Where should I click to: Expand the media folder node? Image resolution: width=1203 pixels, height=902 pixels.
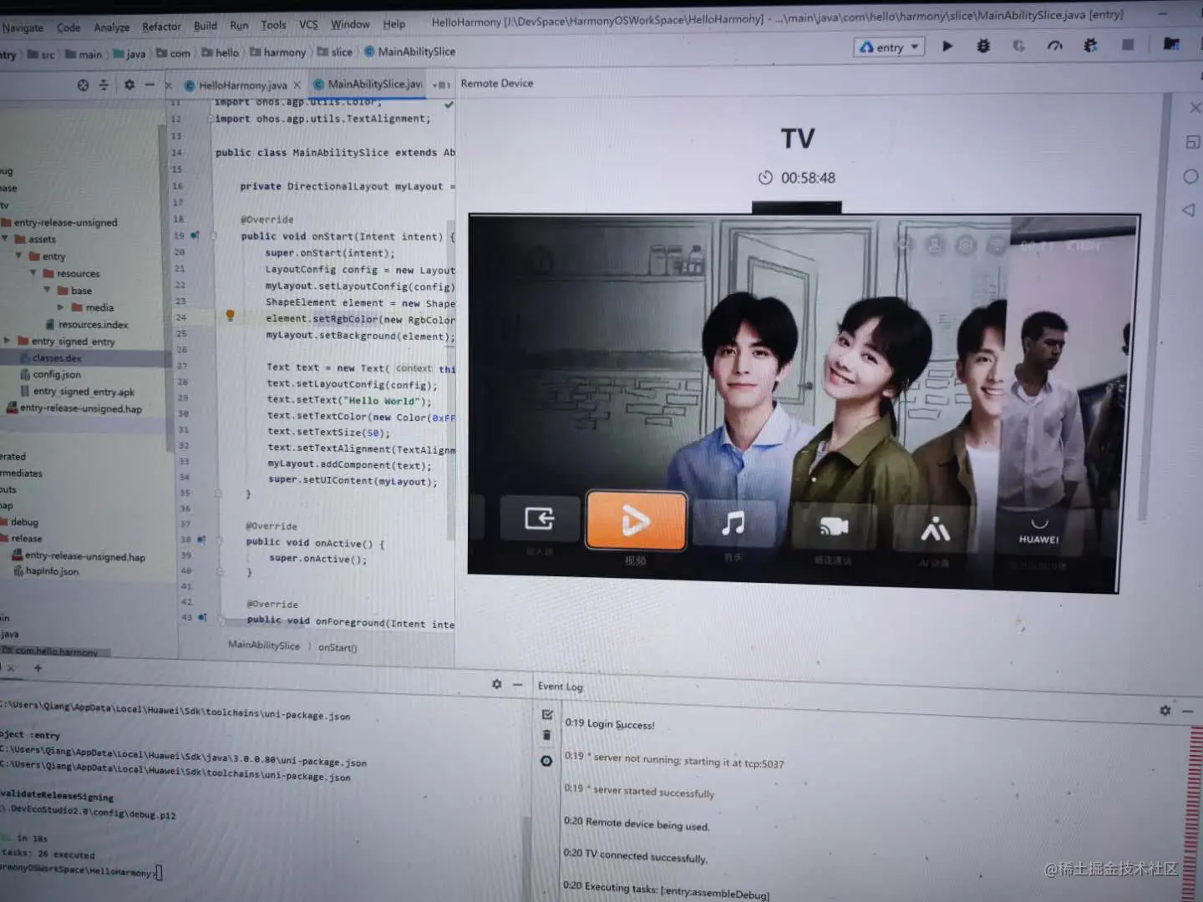click(61, 307)
